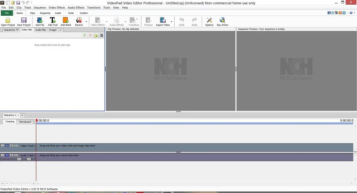The width and height of the screenshot is (357, 193).
Task: Click the save disk icon in title bar
Action: click(18, 3)
